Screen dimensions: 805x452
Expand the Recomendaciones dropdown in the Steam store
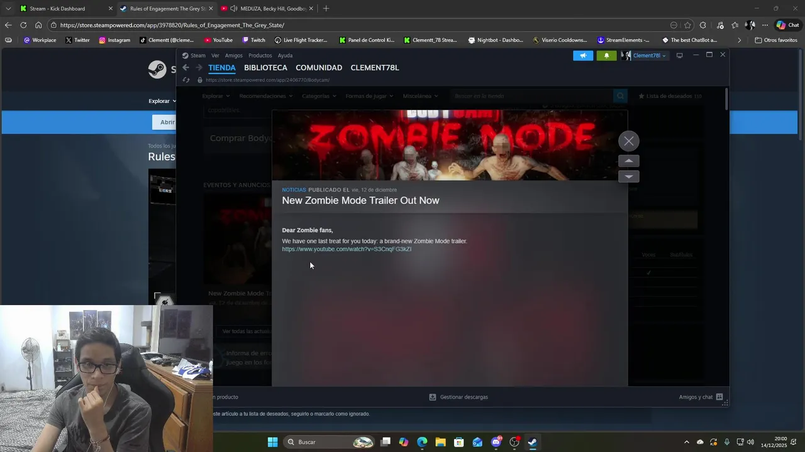coord(266,96)
